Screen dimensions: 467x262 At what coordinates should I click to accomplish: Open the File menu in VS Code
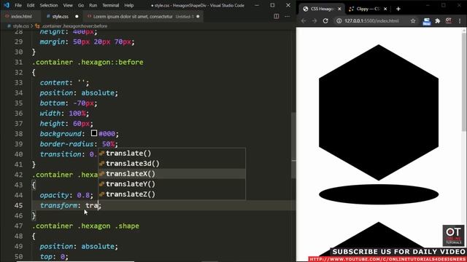(x=18, y=5)
